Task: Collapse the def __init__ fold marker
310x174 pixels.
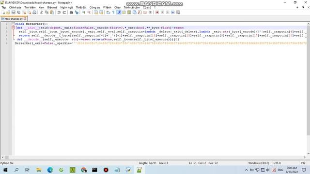Action: pos(13,28)
